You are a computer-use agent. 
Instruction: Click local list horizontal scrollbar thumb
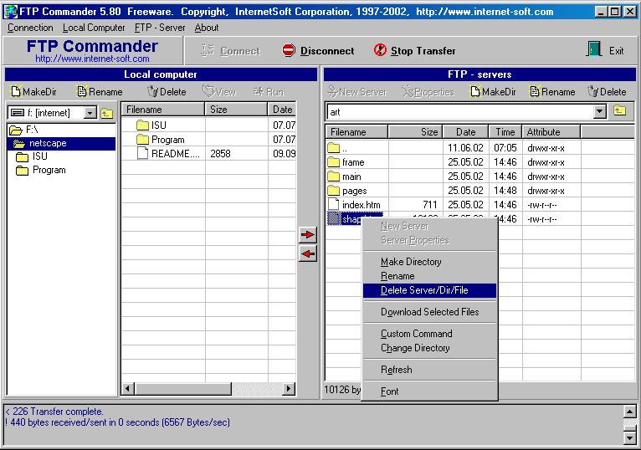(182, 388)
